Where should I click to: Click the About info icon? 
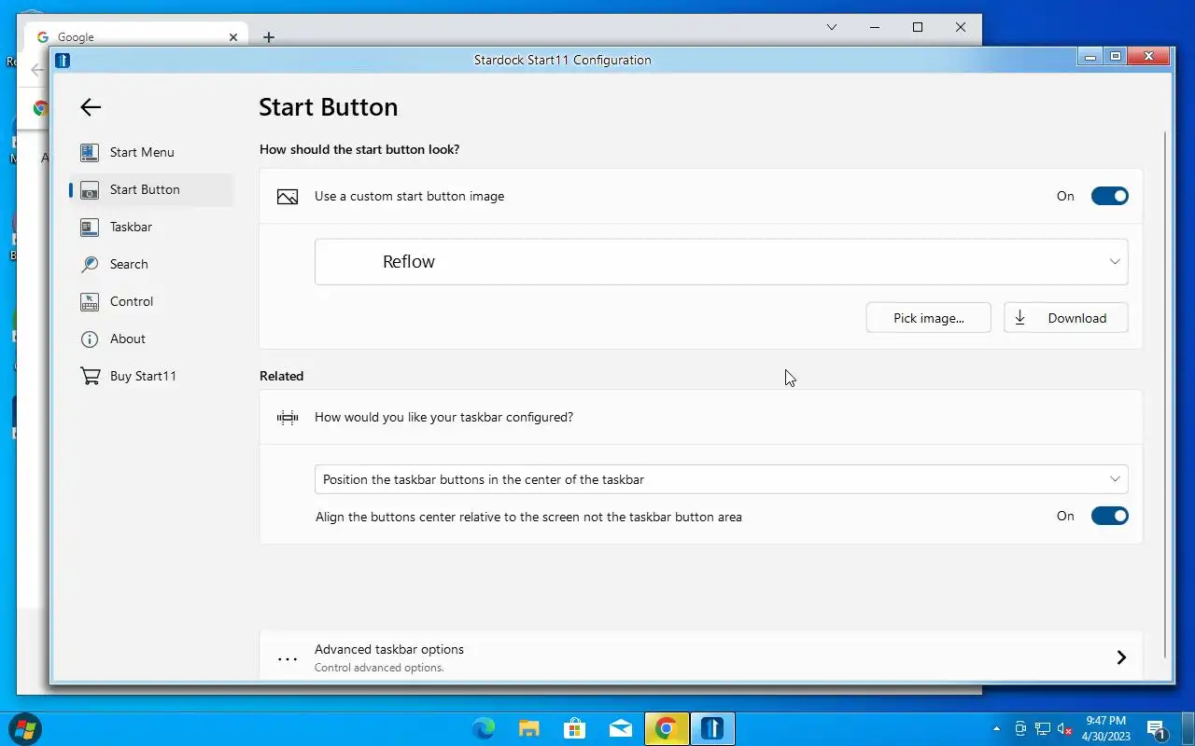tap(90, 338)
